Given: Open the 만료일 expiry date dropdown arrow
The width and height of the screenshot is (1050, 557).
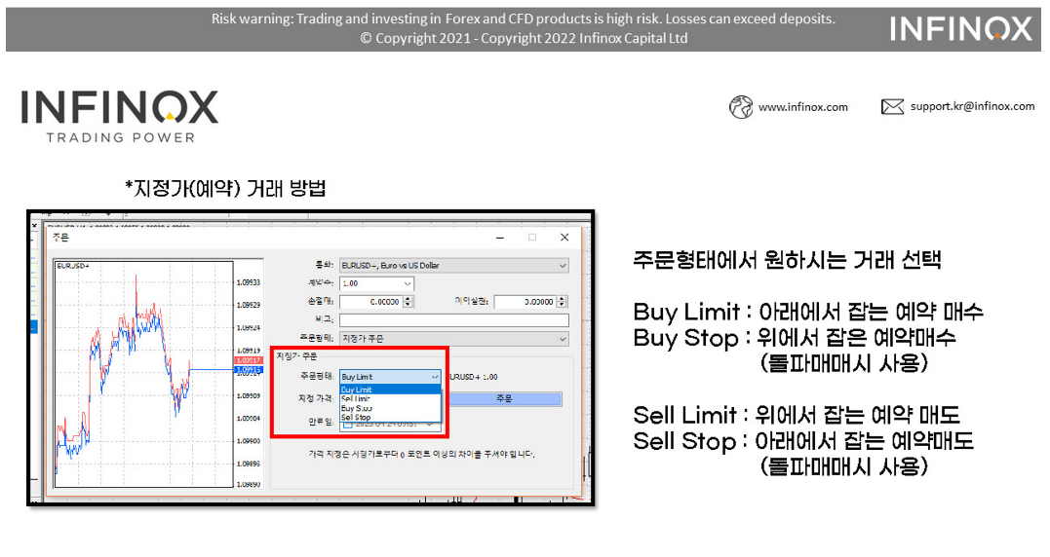Looking at the screenshot, I should click(x=430, y=424).
